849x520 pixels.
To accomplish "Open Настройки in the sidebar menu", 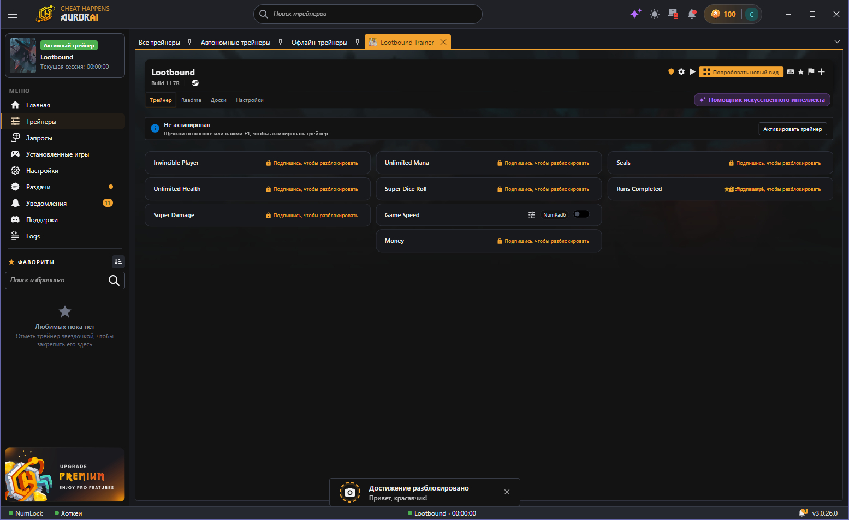I will click(x=65, y=171).
